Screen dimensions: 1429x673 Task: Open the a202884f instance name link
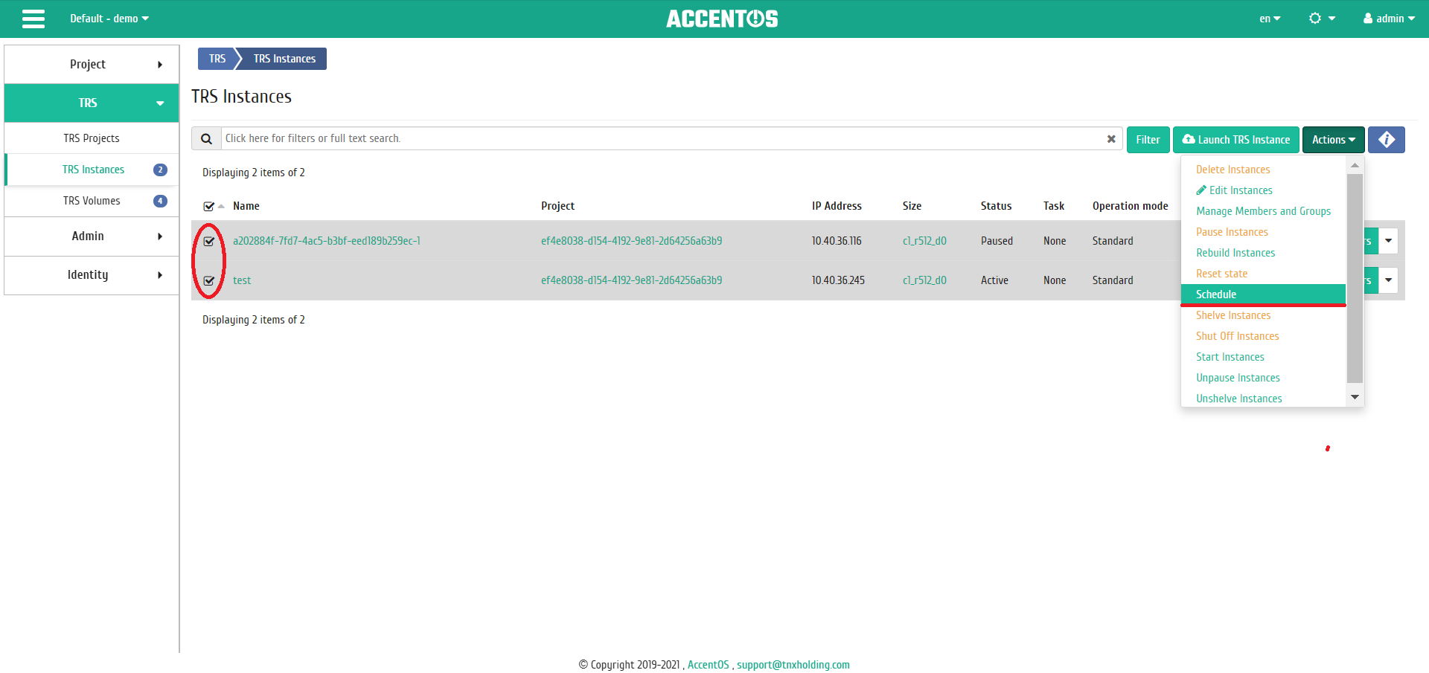coord(327,241)
